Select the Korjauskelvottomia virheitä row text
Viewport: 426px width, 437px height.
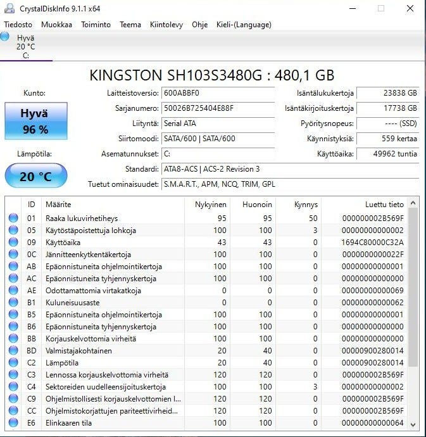[91, 339]
